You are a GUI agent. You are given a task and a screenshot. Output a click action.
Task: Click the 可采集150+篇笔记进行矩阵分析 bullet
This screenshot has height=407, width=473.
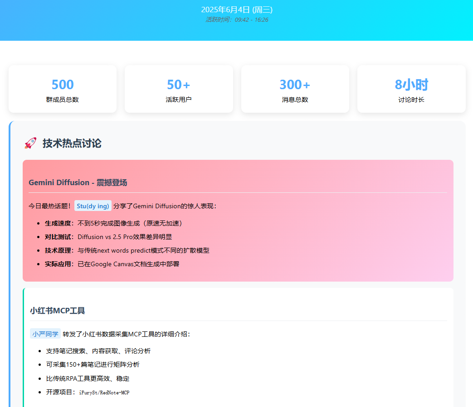(x=93, y=364)
